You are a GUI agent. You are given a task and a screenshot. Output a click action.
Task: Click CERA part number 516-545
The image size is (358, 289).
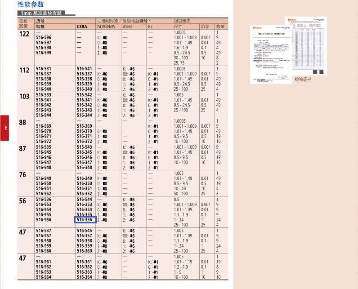(x=85, y=231)
